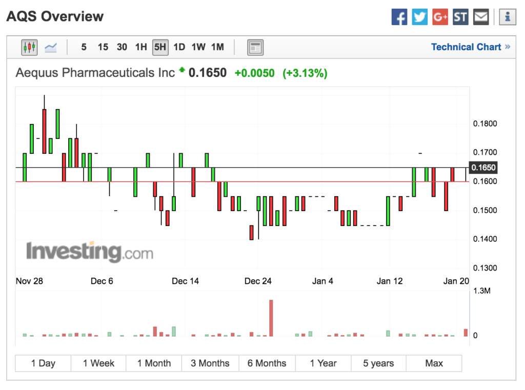Click the Dec 24 date label

coord(258,281)
